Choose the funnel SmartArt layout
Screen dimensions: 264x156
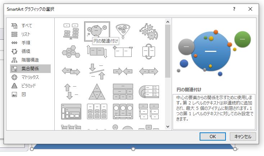point(123,31)
